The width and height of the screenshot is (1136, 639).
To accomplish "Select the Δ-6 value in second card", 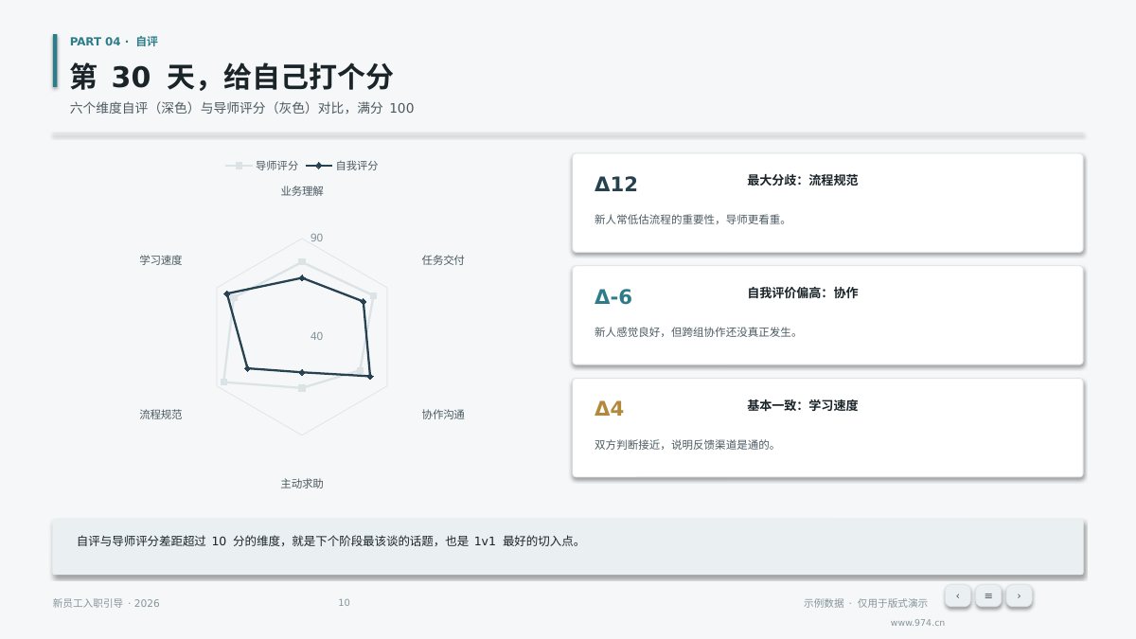I will (x=613, y=297).
